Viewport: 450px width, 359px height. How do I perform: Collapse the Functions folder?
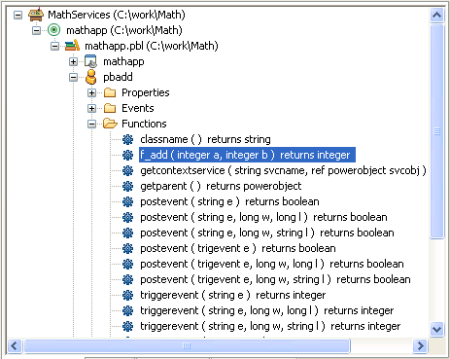pos(92,124)
